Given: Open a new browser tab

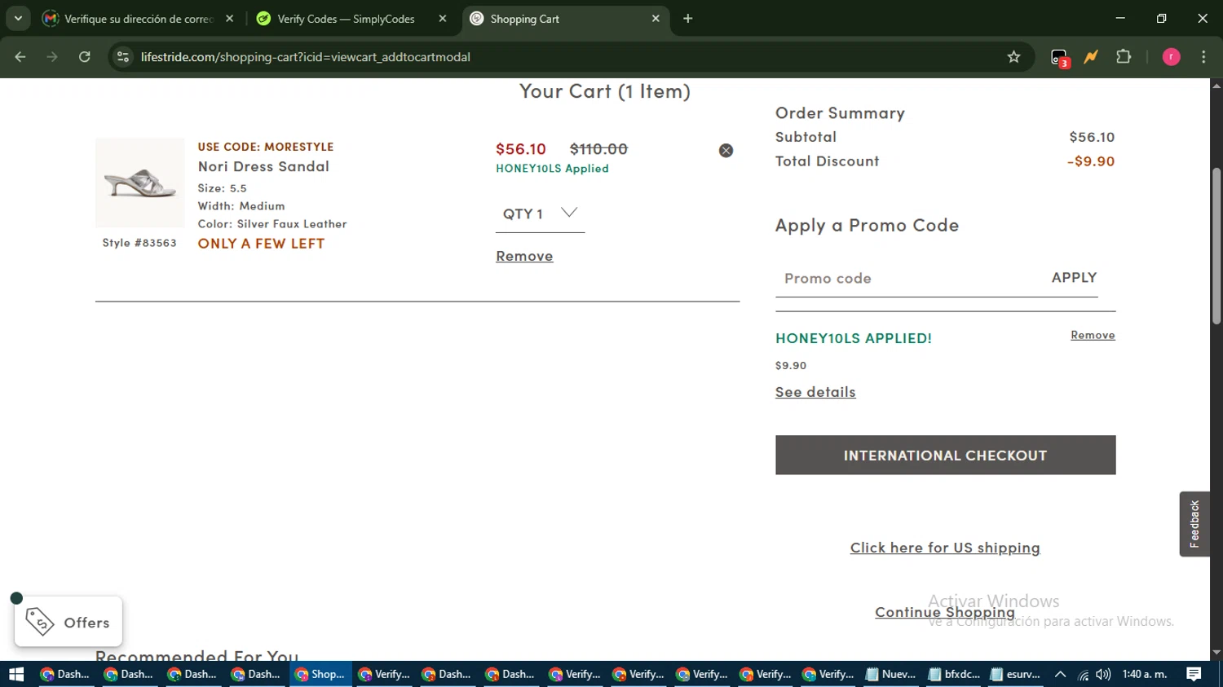Looking at the screenshot, I should [688, 19].
